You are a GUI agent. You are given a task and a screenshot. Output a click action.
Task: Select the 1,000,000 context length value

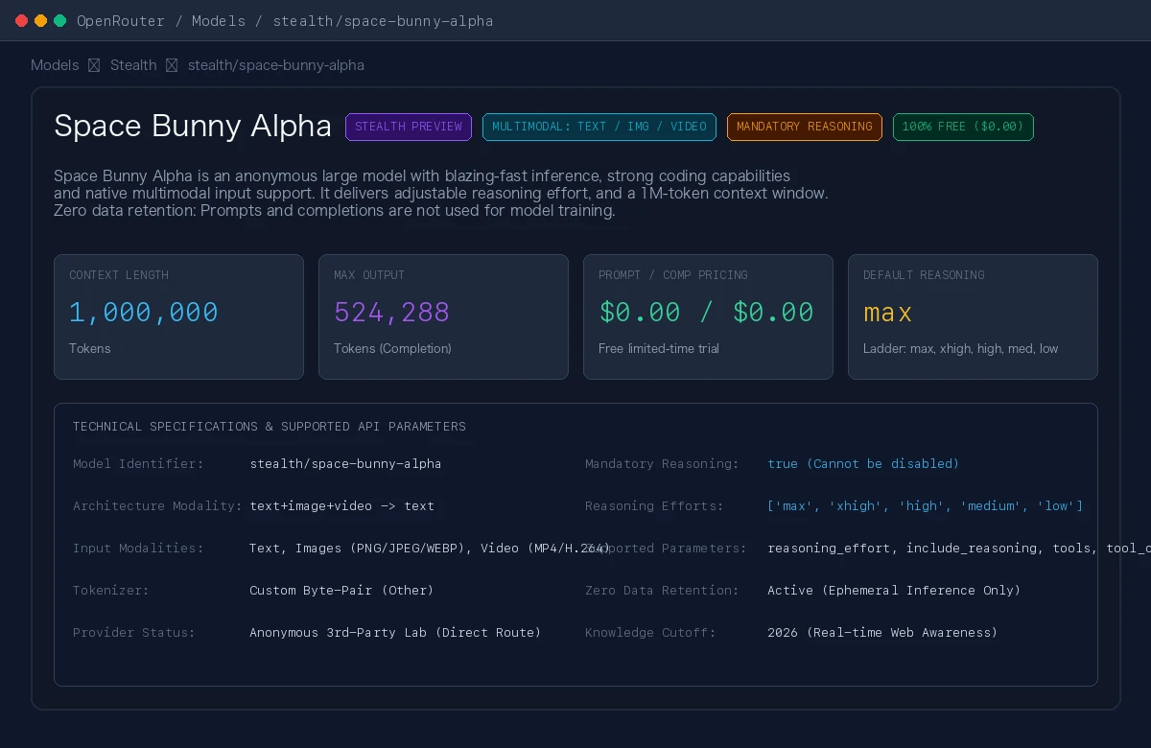pos(144,312)
